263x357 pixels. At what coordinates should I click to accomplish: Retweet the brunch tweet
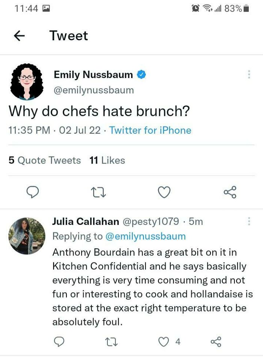click(98, 192)
